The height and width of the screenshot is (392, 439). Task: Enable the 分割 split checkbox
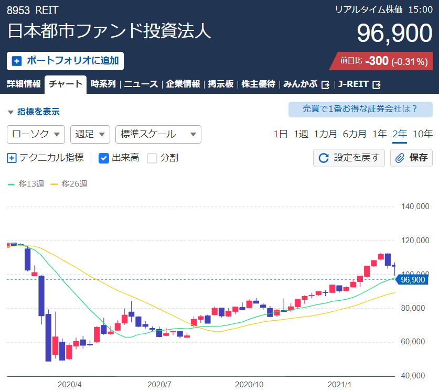(152, 158)
